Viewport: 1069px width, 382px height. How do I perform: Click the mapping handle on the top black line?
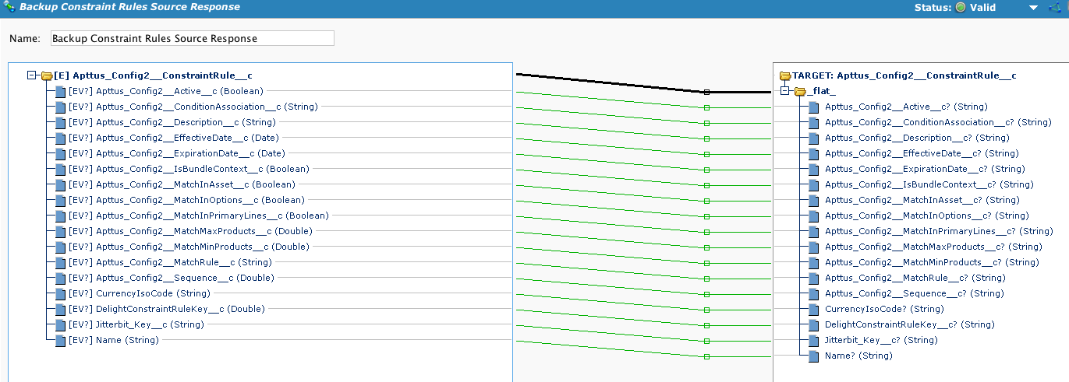706,92
